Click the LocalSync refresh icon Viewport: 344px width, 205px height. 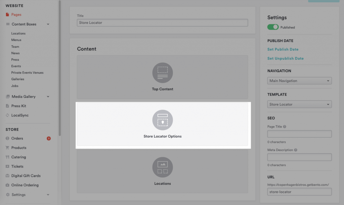[7, 115]
